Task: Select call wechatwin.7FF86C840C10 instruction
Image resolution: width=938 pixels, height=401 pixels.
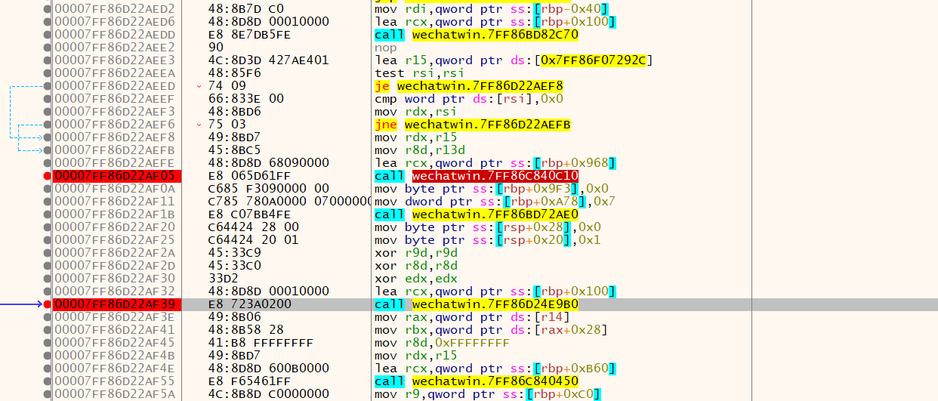Action: pyautogui.click(x=476, y=176)
